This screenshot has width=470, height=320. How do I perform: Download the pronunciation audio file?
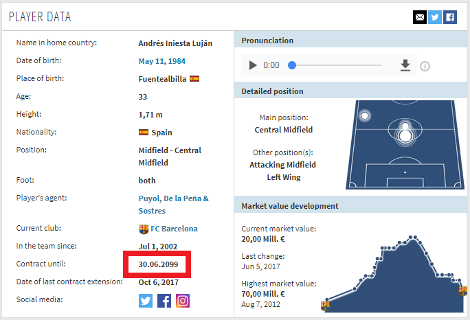pos(405,65)
